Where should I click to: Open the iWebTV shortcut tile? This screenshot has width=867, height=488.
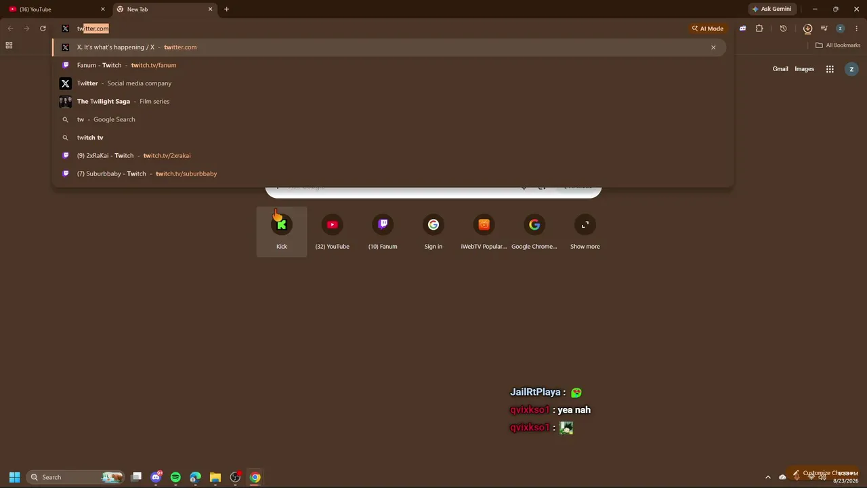(484, 232)
